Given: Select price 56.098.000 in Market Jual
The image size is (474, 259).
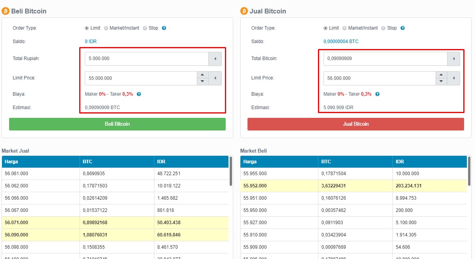Looking at the screenshot, I should point(16,247).
